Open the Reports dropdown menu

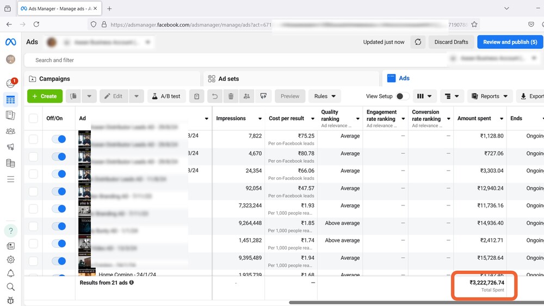coord(489,96)
